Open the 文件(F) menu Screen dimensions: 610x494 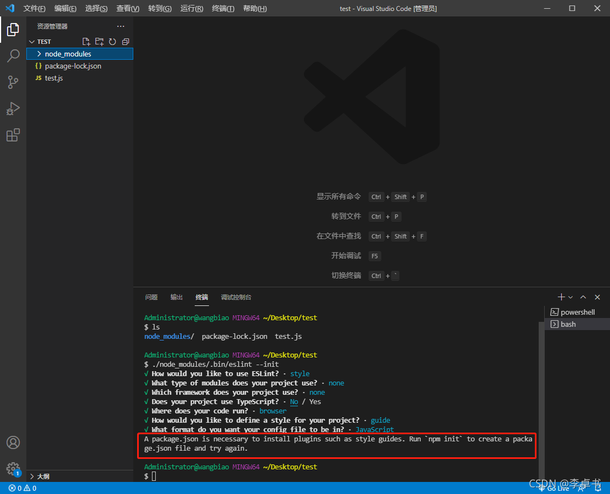(34, 8)
